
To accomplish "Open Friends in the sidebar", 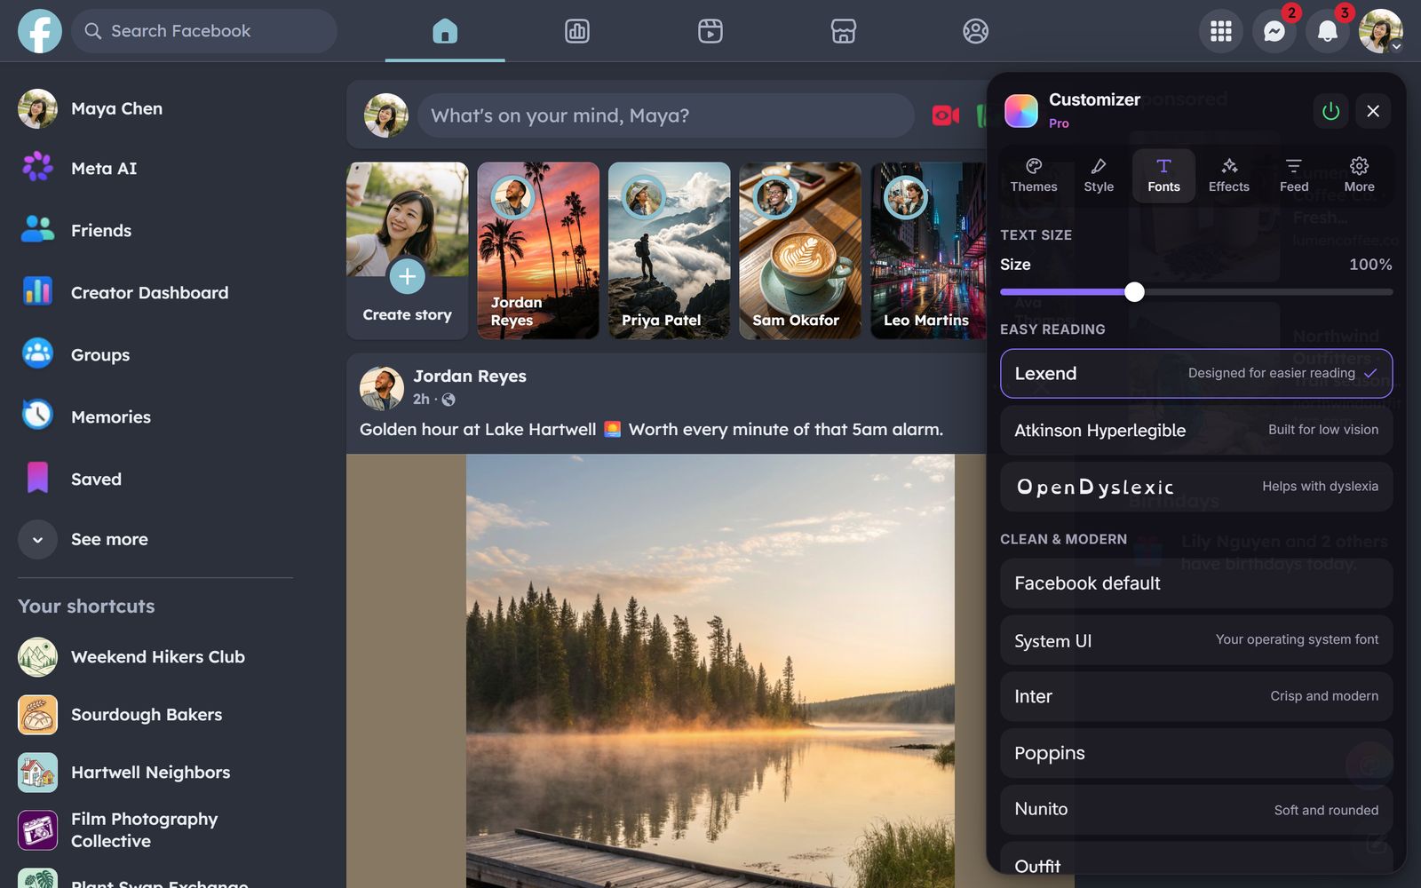I will tap(155, 230).
